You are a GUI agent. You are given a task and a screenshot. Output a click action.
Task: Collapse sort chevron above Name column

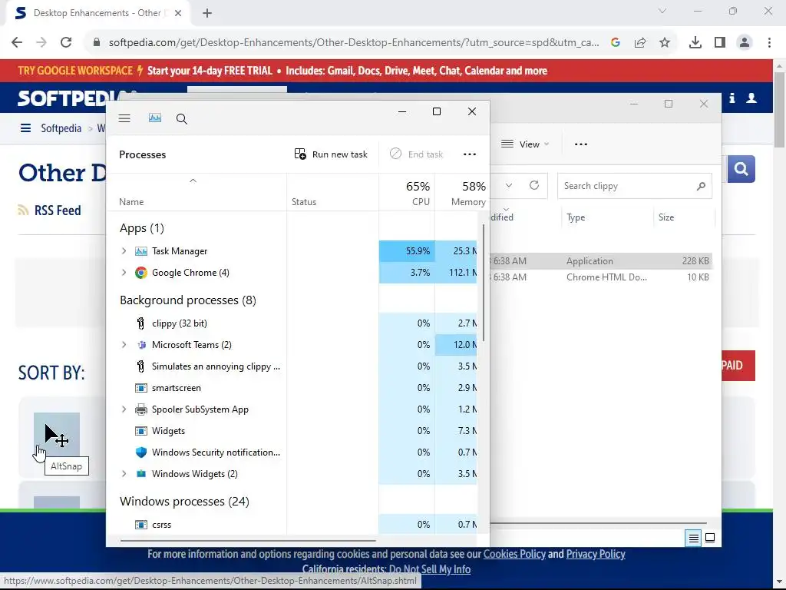[193, 181]
